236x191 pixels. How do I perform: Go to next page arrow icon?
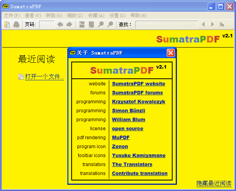pyautogui.click(x=69, y=25)
